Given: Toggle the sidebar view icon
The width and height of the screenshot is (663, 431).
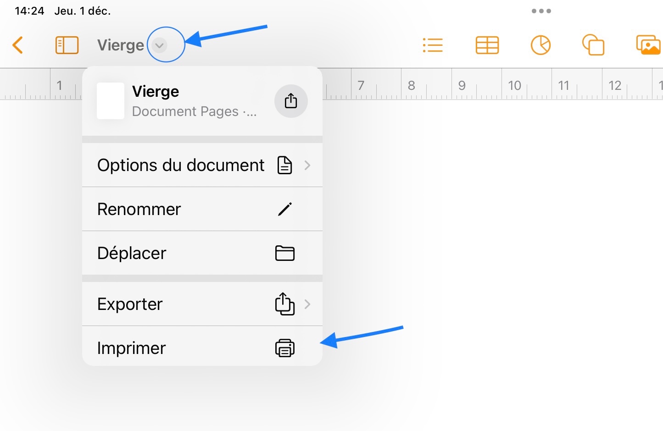Looking at the screenshot, I should pyautogui.click(x=67, y=45).
